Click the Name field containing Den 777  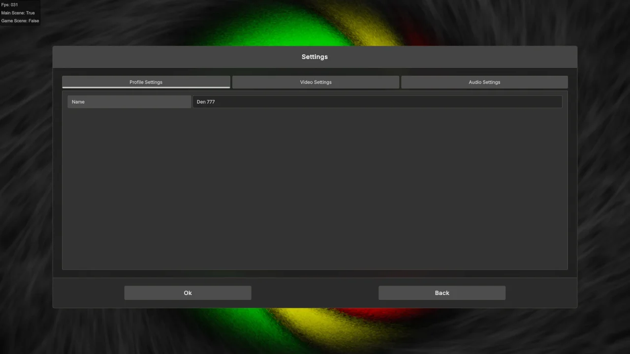coord(377,102)
